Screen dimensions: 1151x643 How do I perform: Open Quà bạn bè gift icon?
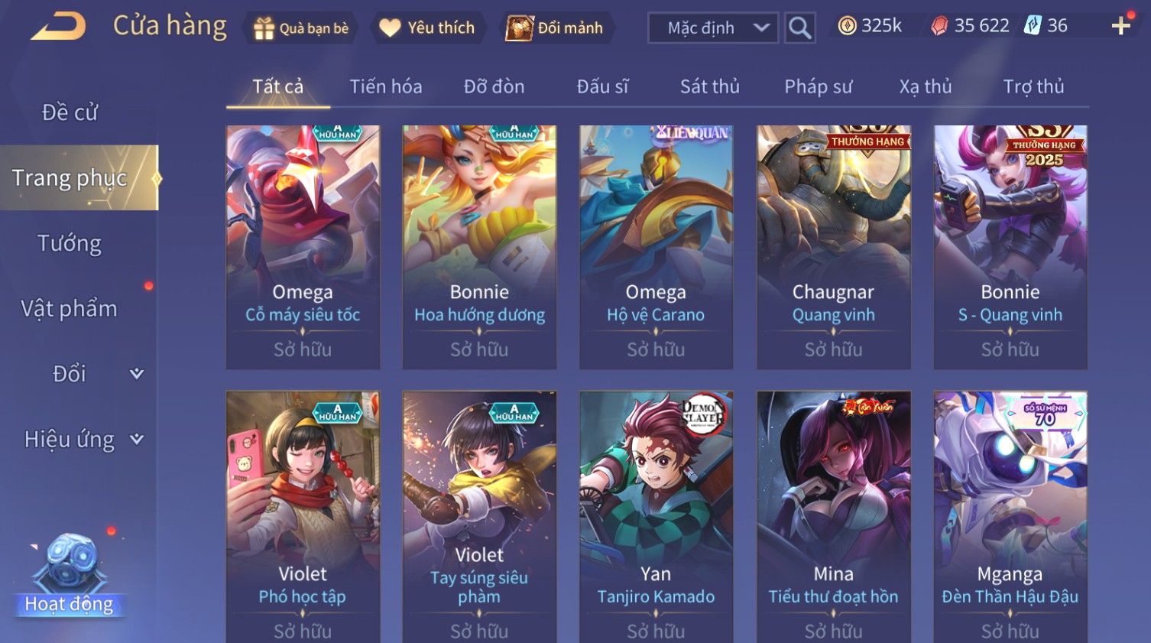(x=264, y=28)
